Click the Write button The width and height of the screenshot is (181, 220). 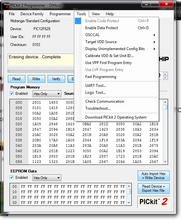(36, 79)
